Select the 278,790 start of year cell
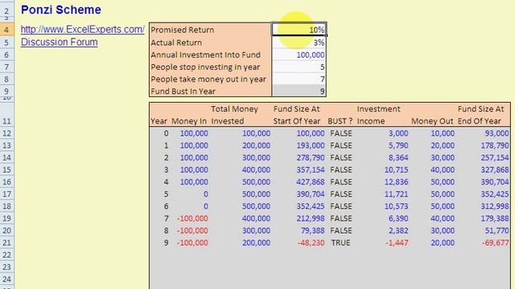The image size is (515, 289). coord(311,157)
